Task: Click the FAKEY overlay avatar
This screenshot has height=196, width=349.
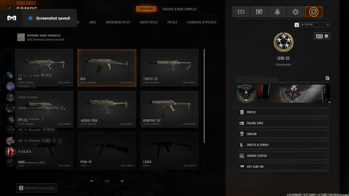Action: pyautogui.click(x=10, y=152)
